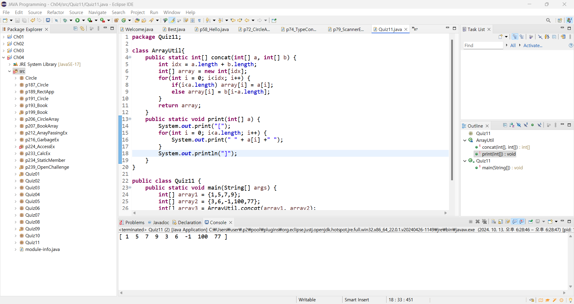Show hidden editor tabs list »87
The height and width of the screenshot is (304, 574).
tap(415, 29)
